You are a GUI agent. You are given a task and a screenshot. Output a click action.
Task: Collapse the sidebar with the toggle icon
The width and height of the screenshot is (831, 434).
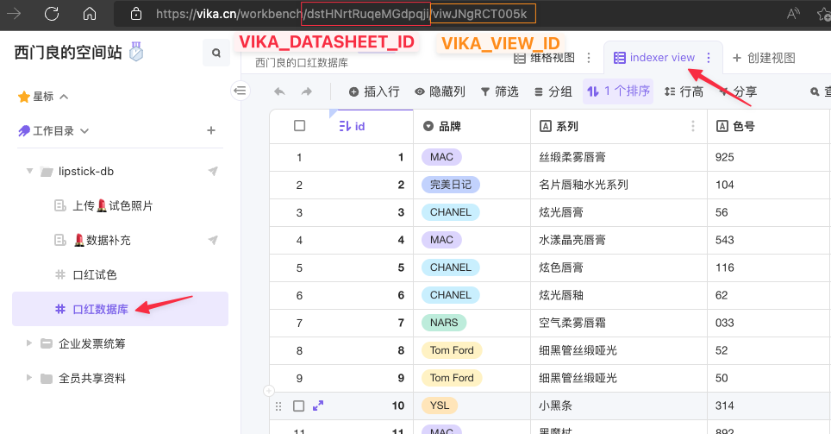(x=241, y=91)
